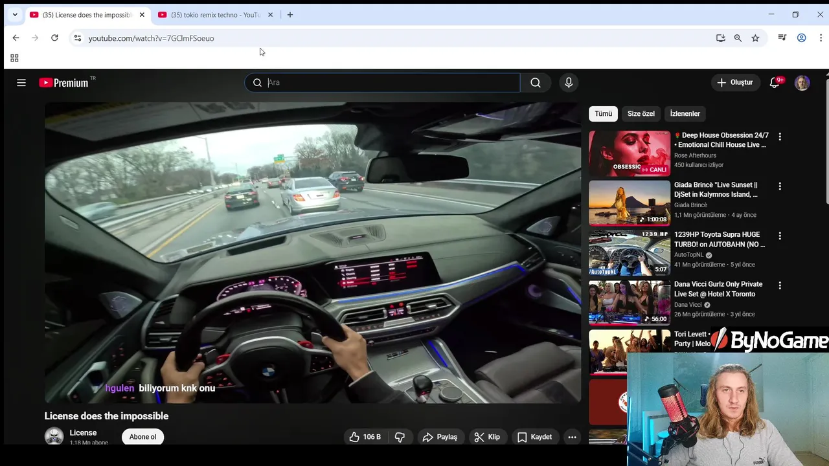
Task: Click the 'Paylaş' share button
Action: (440, 437)
